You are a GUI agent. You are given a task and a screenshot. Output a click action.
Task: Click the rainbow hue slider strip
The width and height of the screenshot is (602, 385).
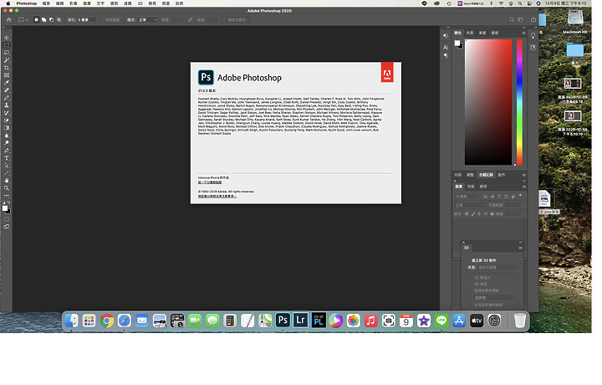(x=519, y=102)
